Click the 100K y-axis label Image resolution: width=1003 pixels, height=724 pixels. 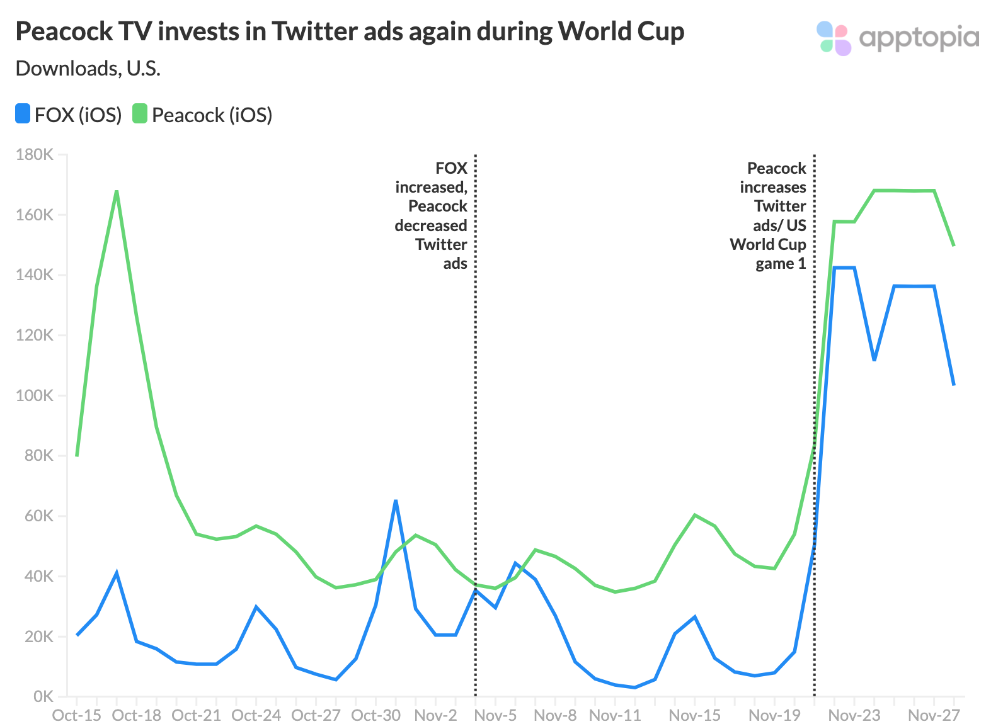pyautogui.click(x=35, y=395)
